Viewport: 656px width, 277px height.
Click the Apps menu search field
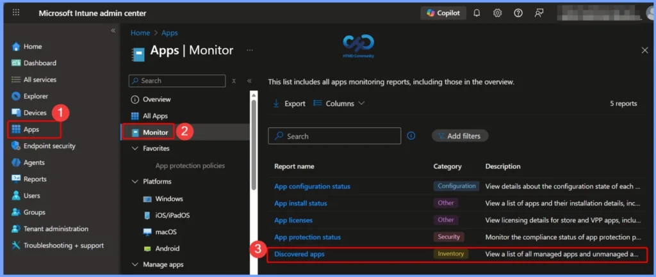177,81
